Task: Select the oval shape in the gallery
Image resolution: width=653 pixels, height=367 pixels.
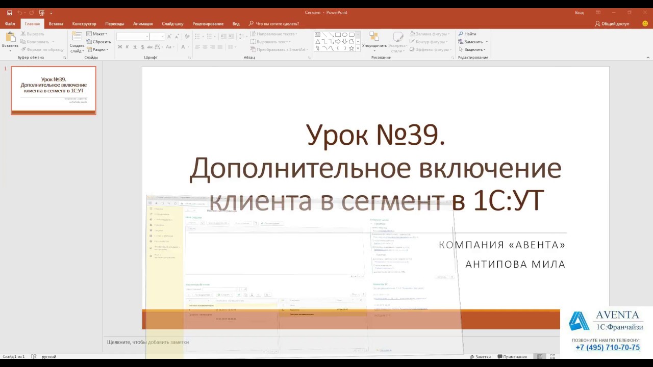Action: [345, 35]
